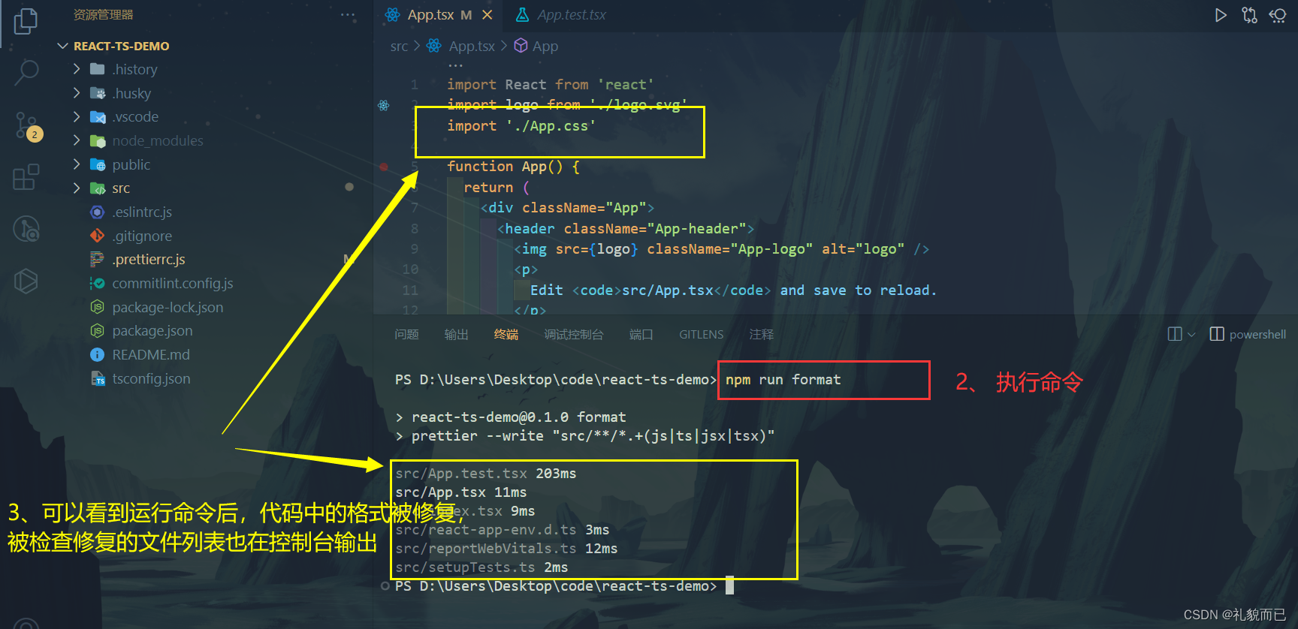Open the terminal launch profile dropdown arrow
1298x629 pixels.
click(x=1191, y=335)
